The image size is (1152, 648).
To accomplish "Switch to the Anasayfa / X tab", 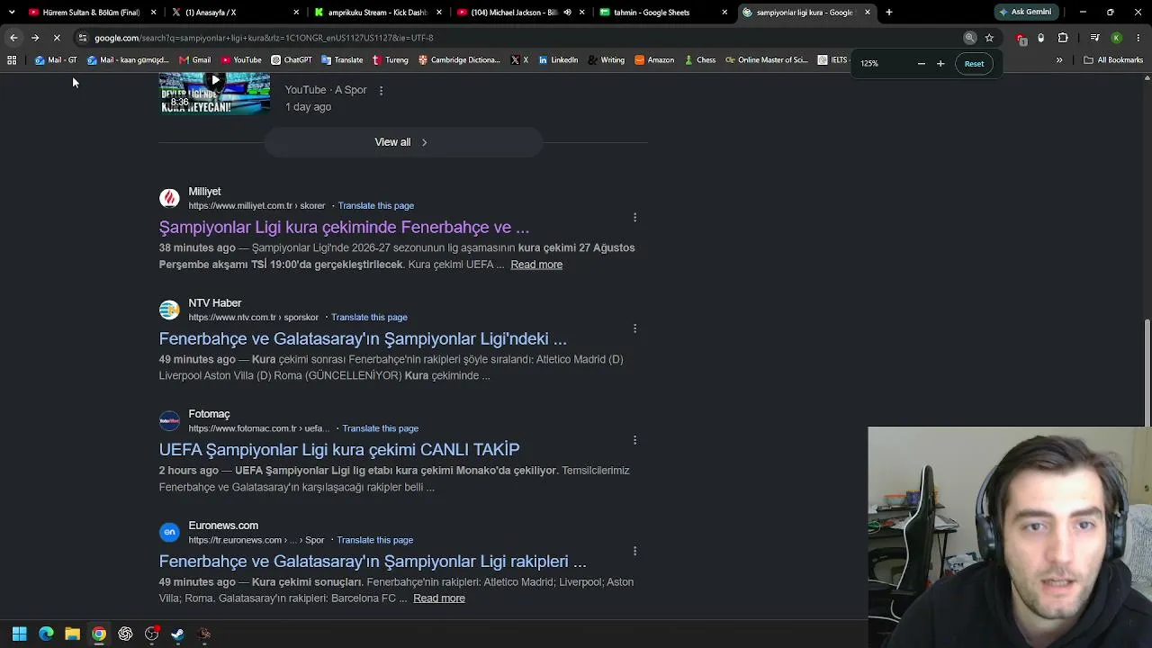I will [x=234, y=13].
